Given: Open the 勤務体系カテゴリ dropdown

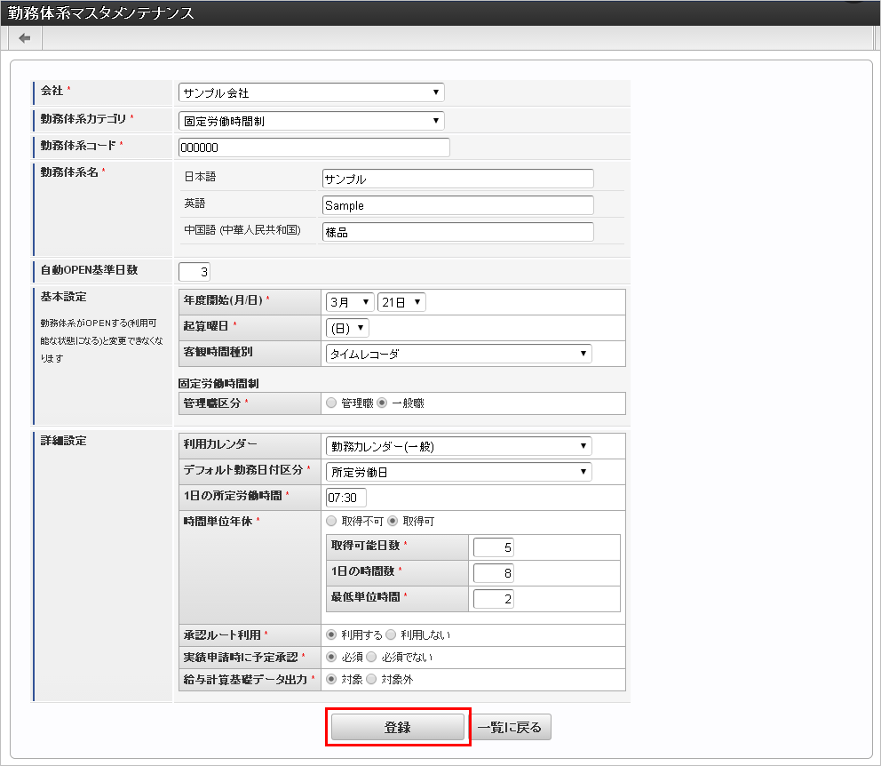Looking at the screenshot, I should 311,121.
